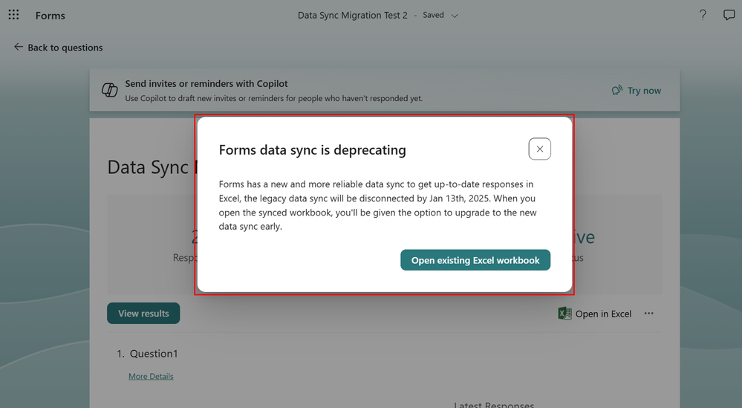Viewport: 742px width, 408px height.
Task: Expand the form title dropdown chevron
Action: (x=455, y=16)
